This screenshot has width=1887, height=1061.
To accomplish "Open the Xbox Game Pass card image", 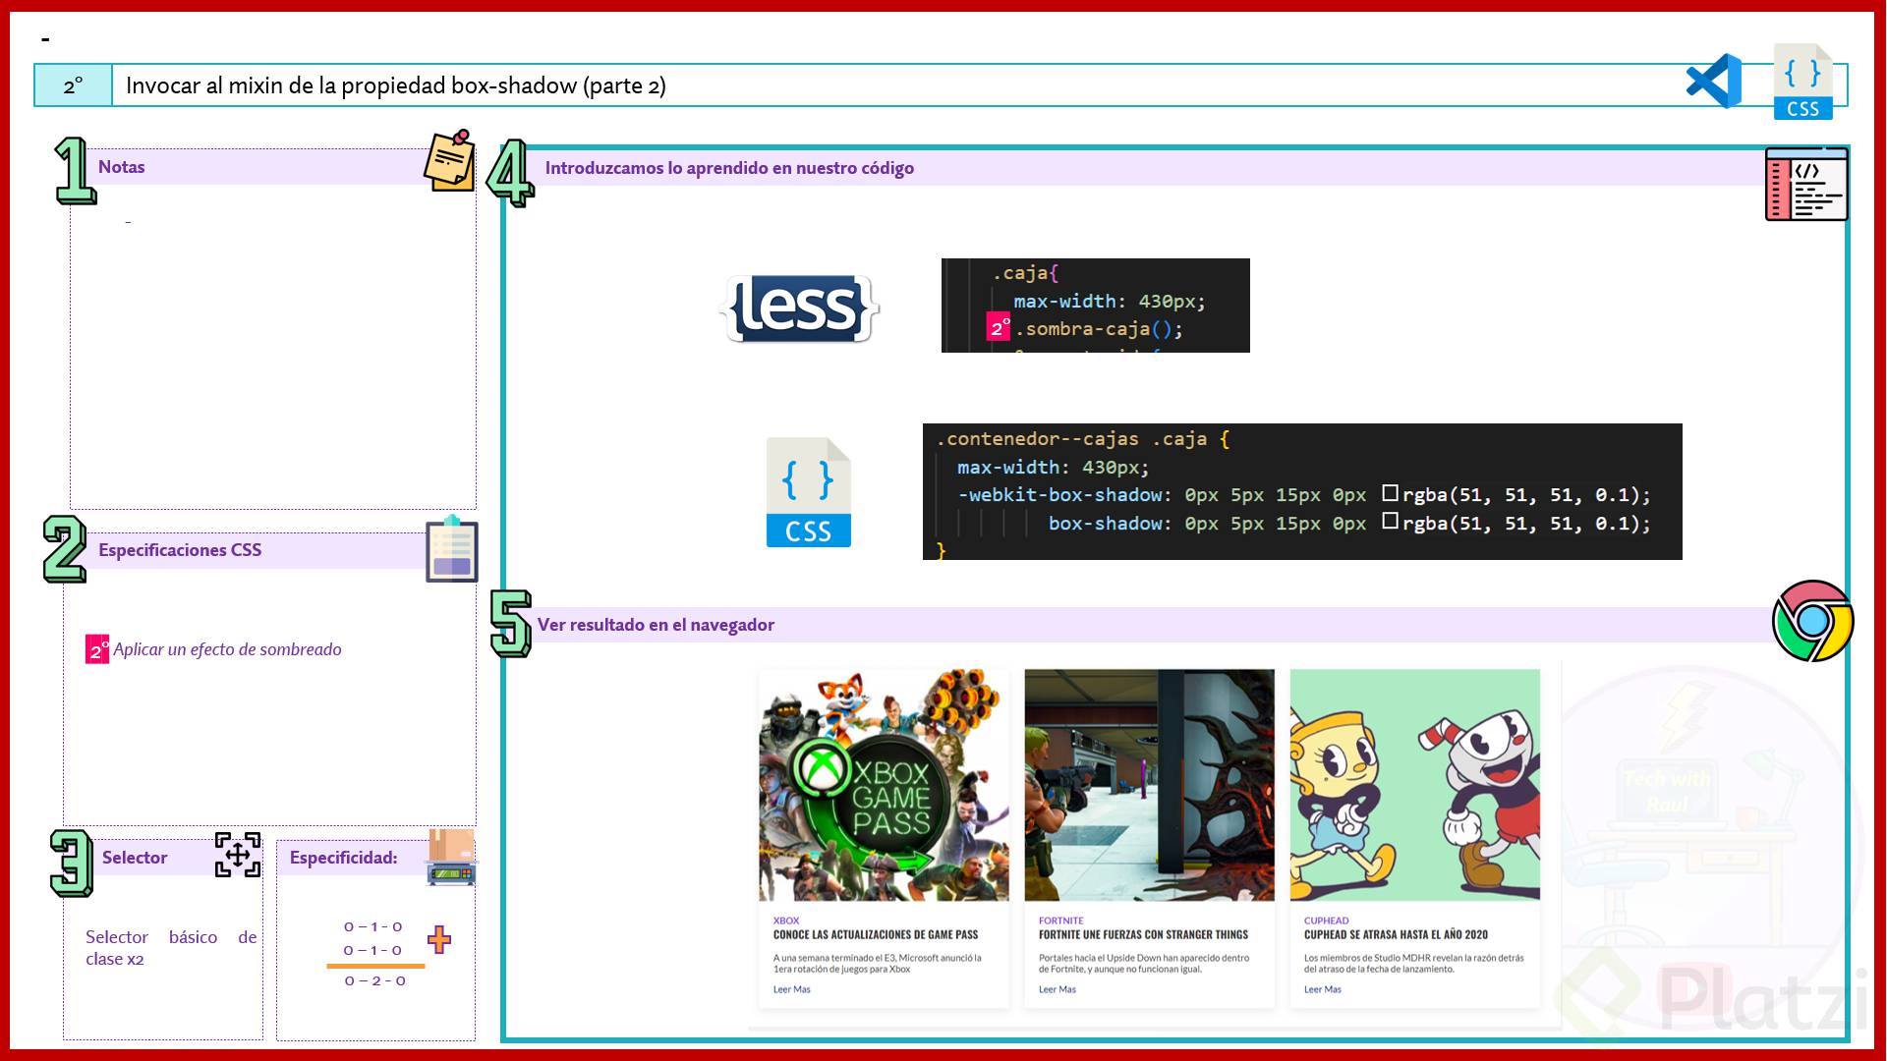I will [884, 785].
